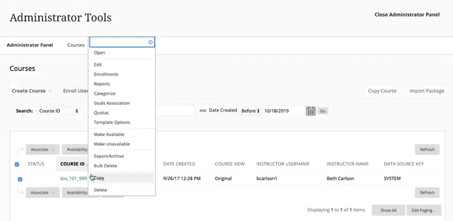453x221 pixels.
Task: Sort by DATE CREATED column header
Action: click(179, 164)
